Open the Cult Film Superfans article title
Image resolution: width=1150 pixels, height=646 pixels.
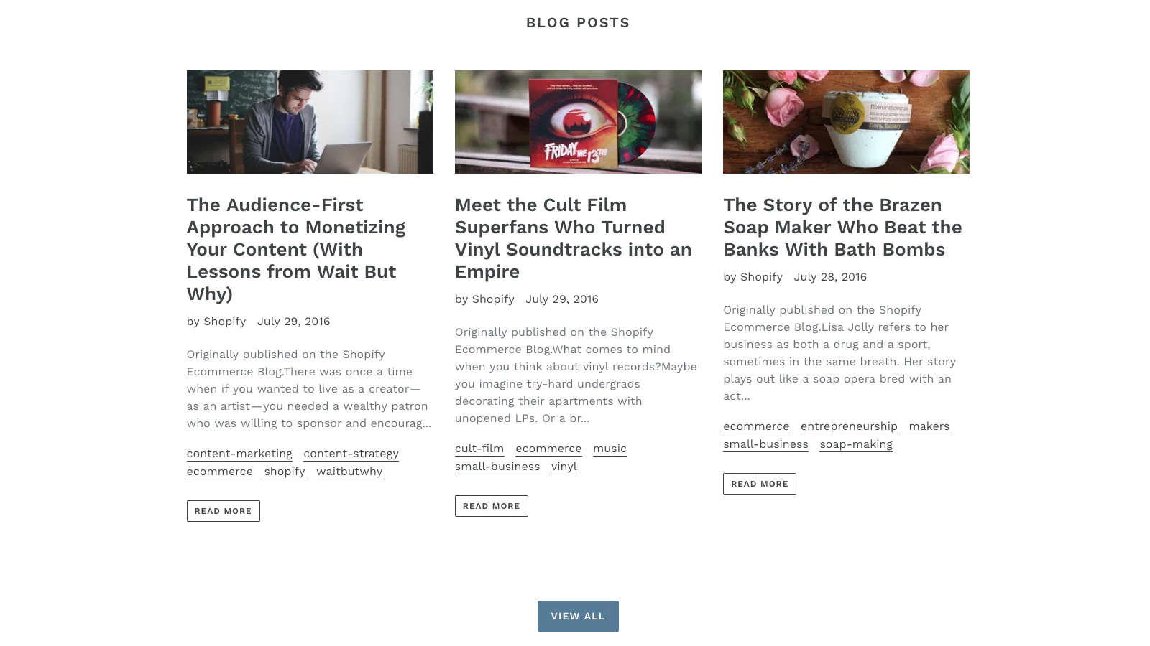point(574,238)
